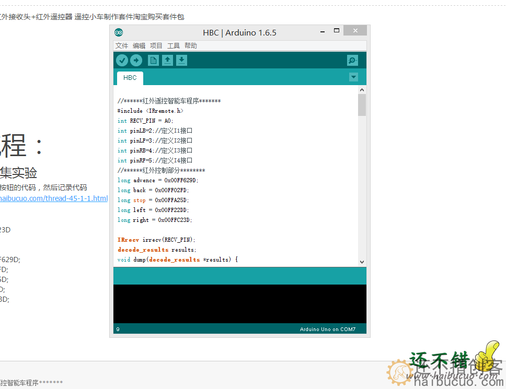
Task: Create a new sketch with New icon
Action: coord(153,60)
